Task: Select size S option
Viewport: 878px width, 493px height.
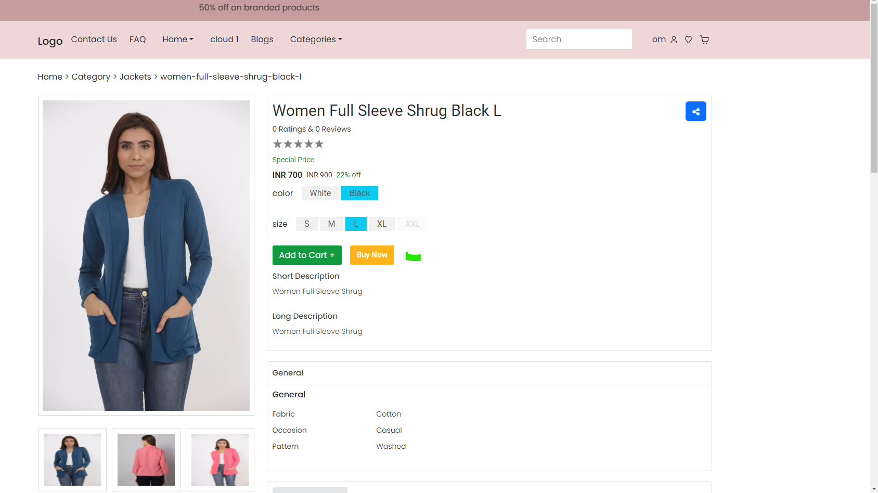Action: pyautogui.click(x=307, y=224)
